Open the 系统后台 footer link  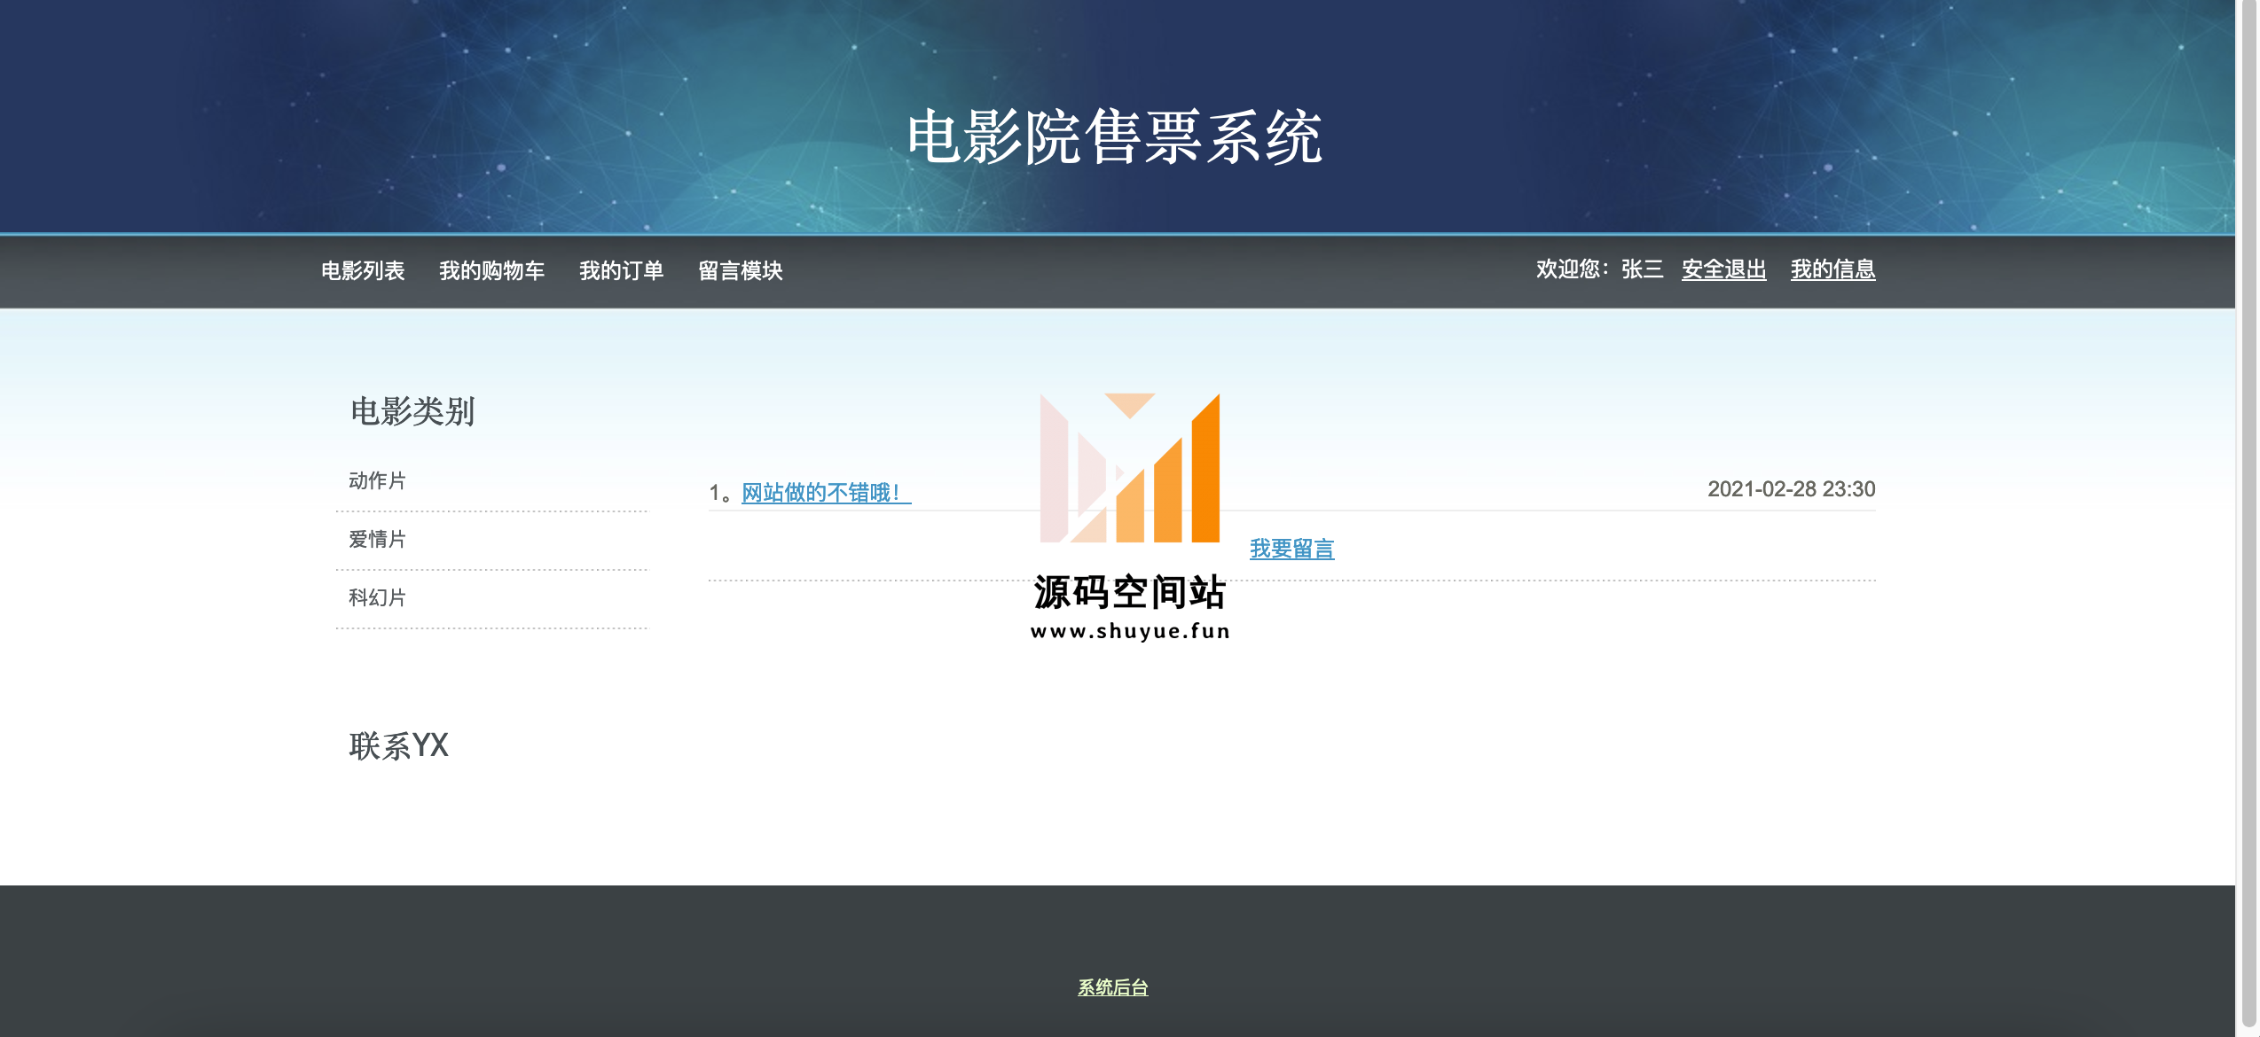(x=1112, y=986)
